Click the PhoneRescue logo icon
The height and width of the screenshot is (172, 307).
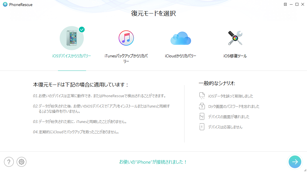point(5,4)
